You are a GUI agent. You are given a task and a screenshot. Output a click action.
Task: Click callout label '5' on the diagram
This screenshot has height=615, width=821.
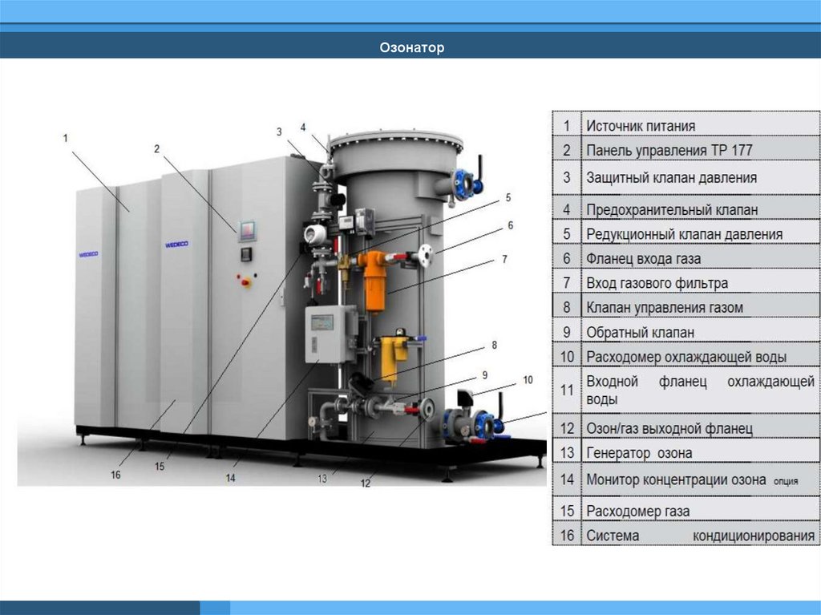click(508, 197)
